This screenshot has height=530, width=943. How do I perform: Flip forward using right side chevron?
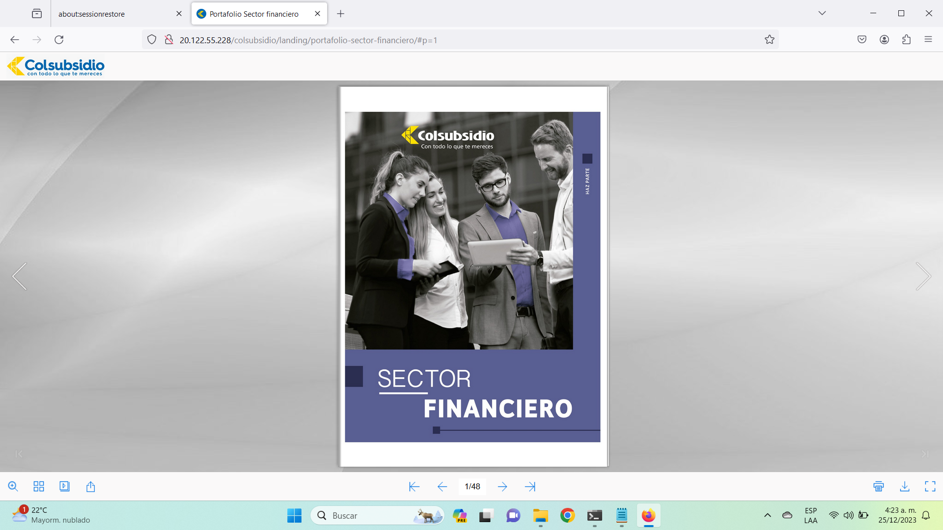(x=923, y=276)
